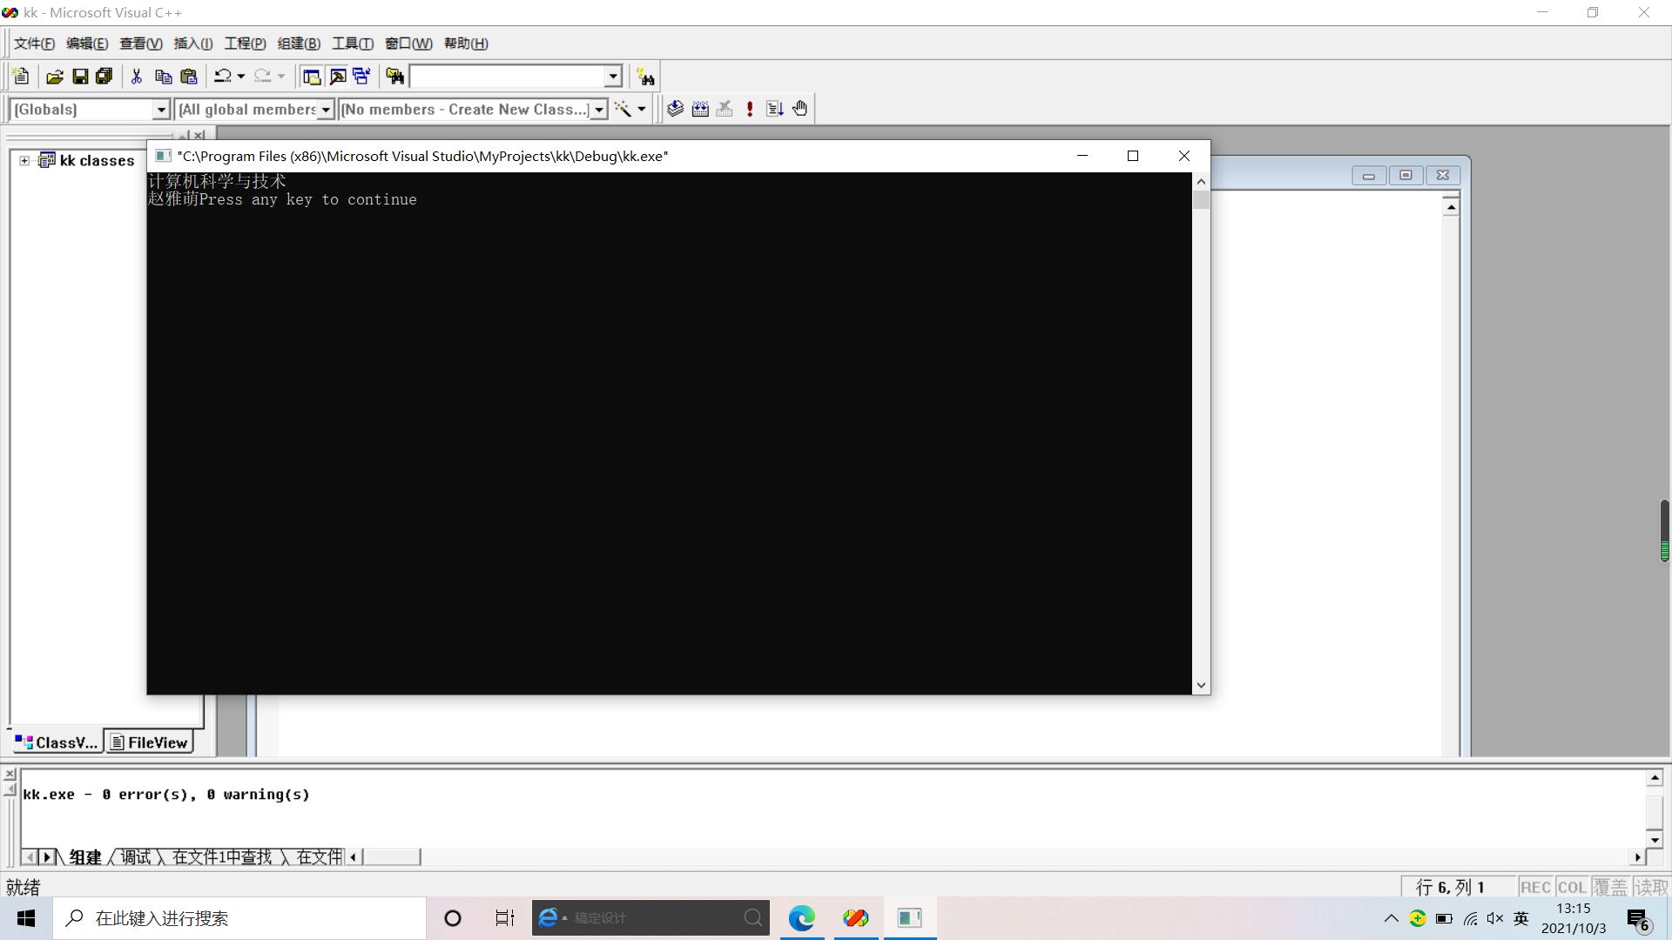Viewport: 1672px width, 940px height.
Task: Click the Compile icon in build toolbar
Action: (675, 109)
